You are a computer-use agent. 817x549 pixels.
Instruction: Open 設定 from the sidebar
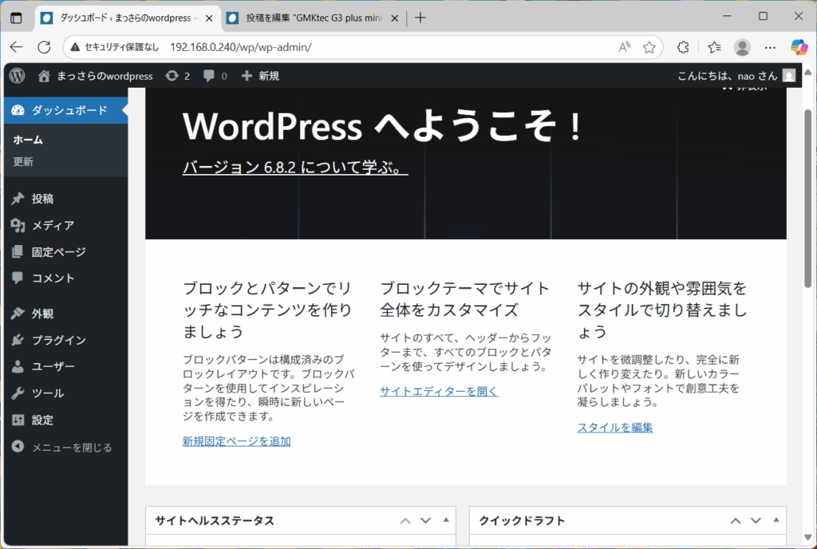point(42,420)
